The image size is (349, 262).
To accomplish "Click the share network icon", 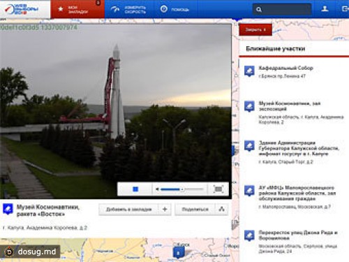I will (x=222, y=210).
